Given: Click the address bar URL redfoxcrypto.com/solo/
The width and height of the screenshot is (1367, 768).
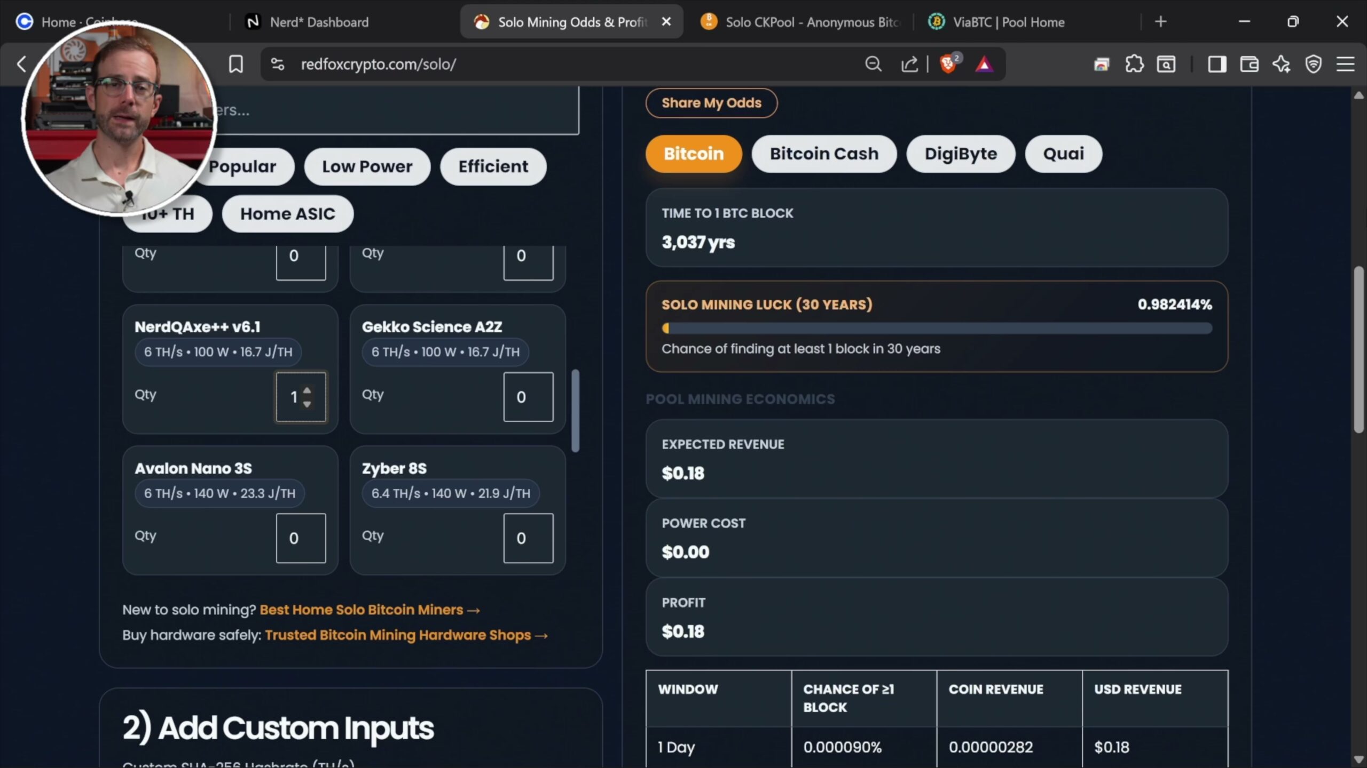Looking at the screenshot, I should (378, 64).
